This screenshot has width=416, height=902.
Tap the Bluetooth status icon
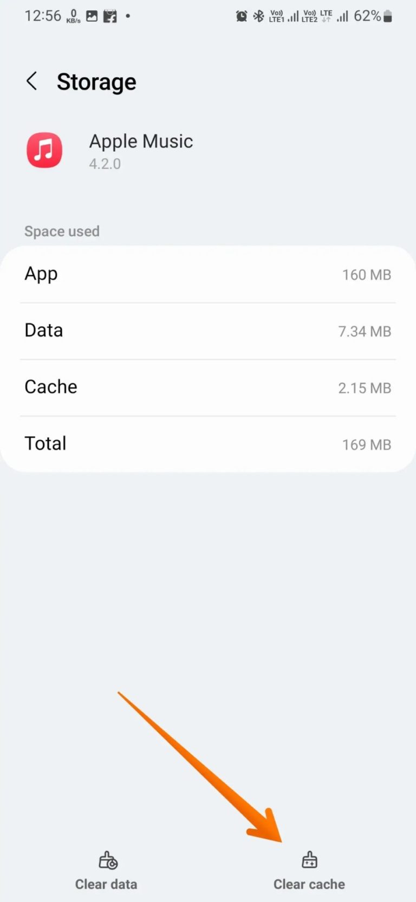[258, 16]
